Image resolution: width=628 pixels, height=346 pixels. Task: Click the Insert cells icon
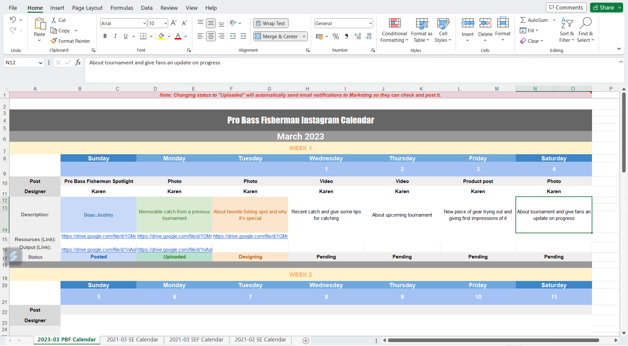[468, 23]
